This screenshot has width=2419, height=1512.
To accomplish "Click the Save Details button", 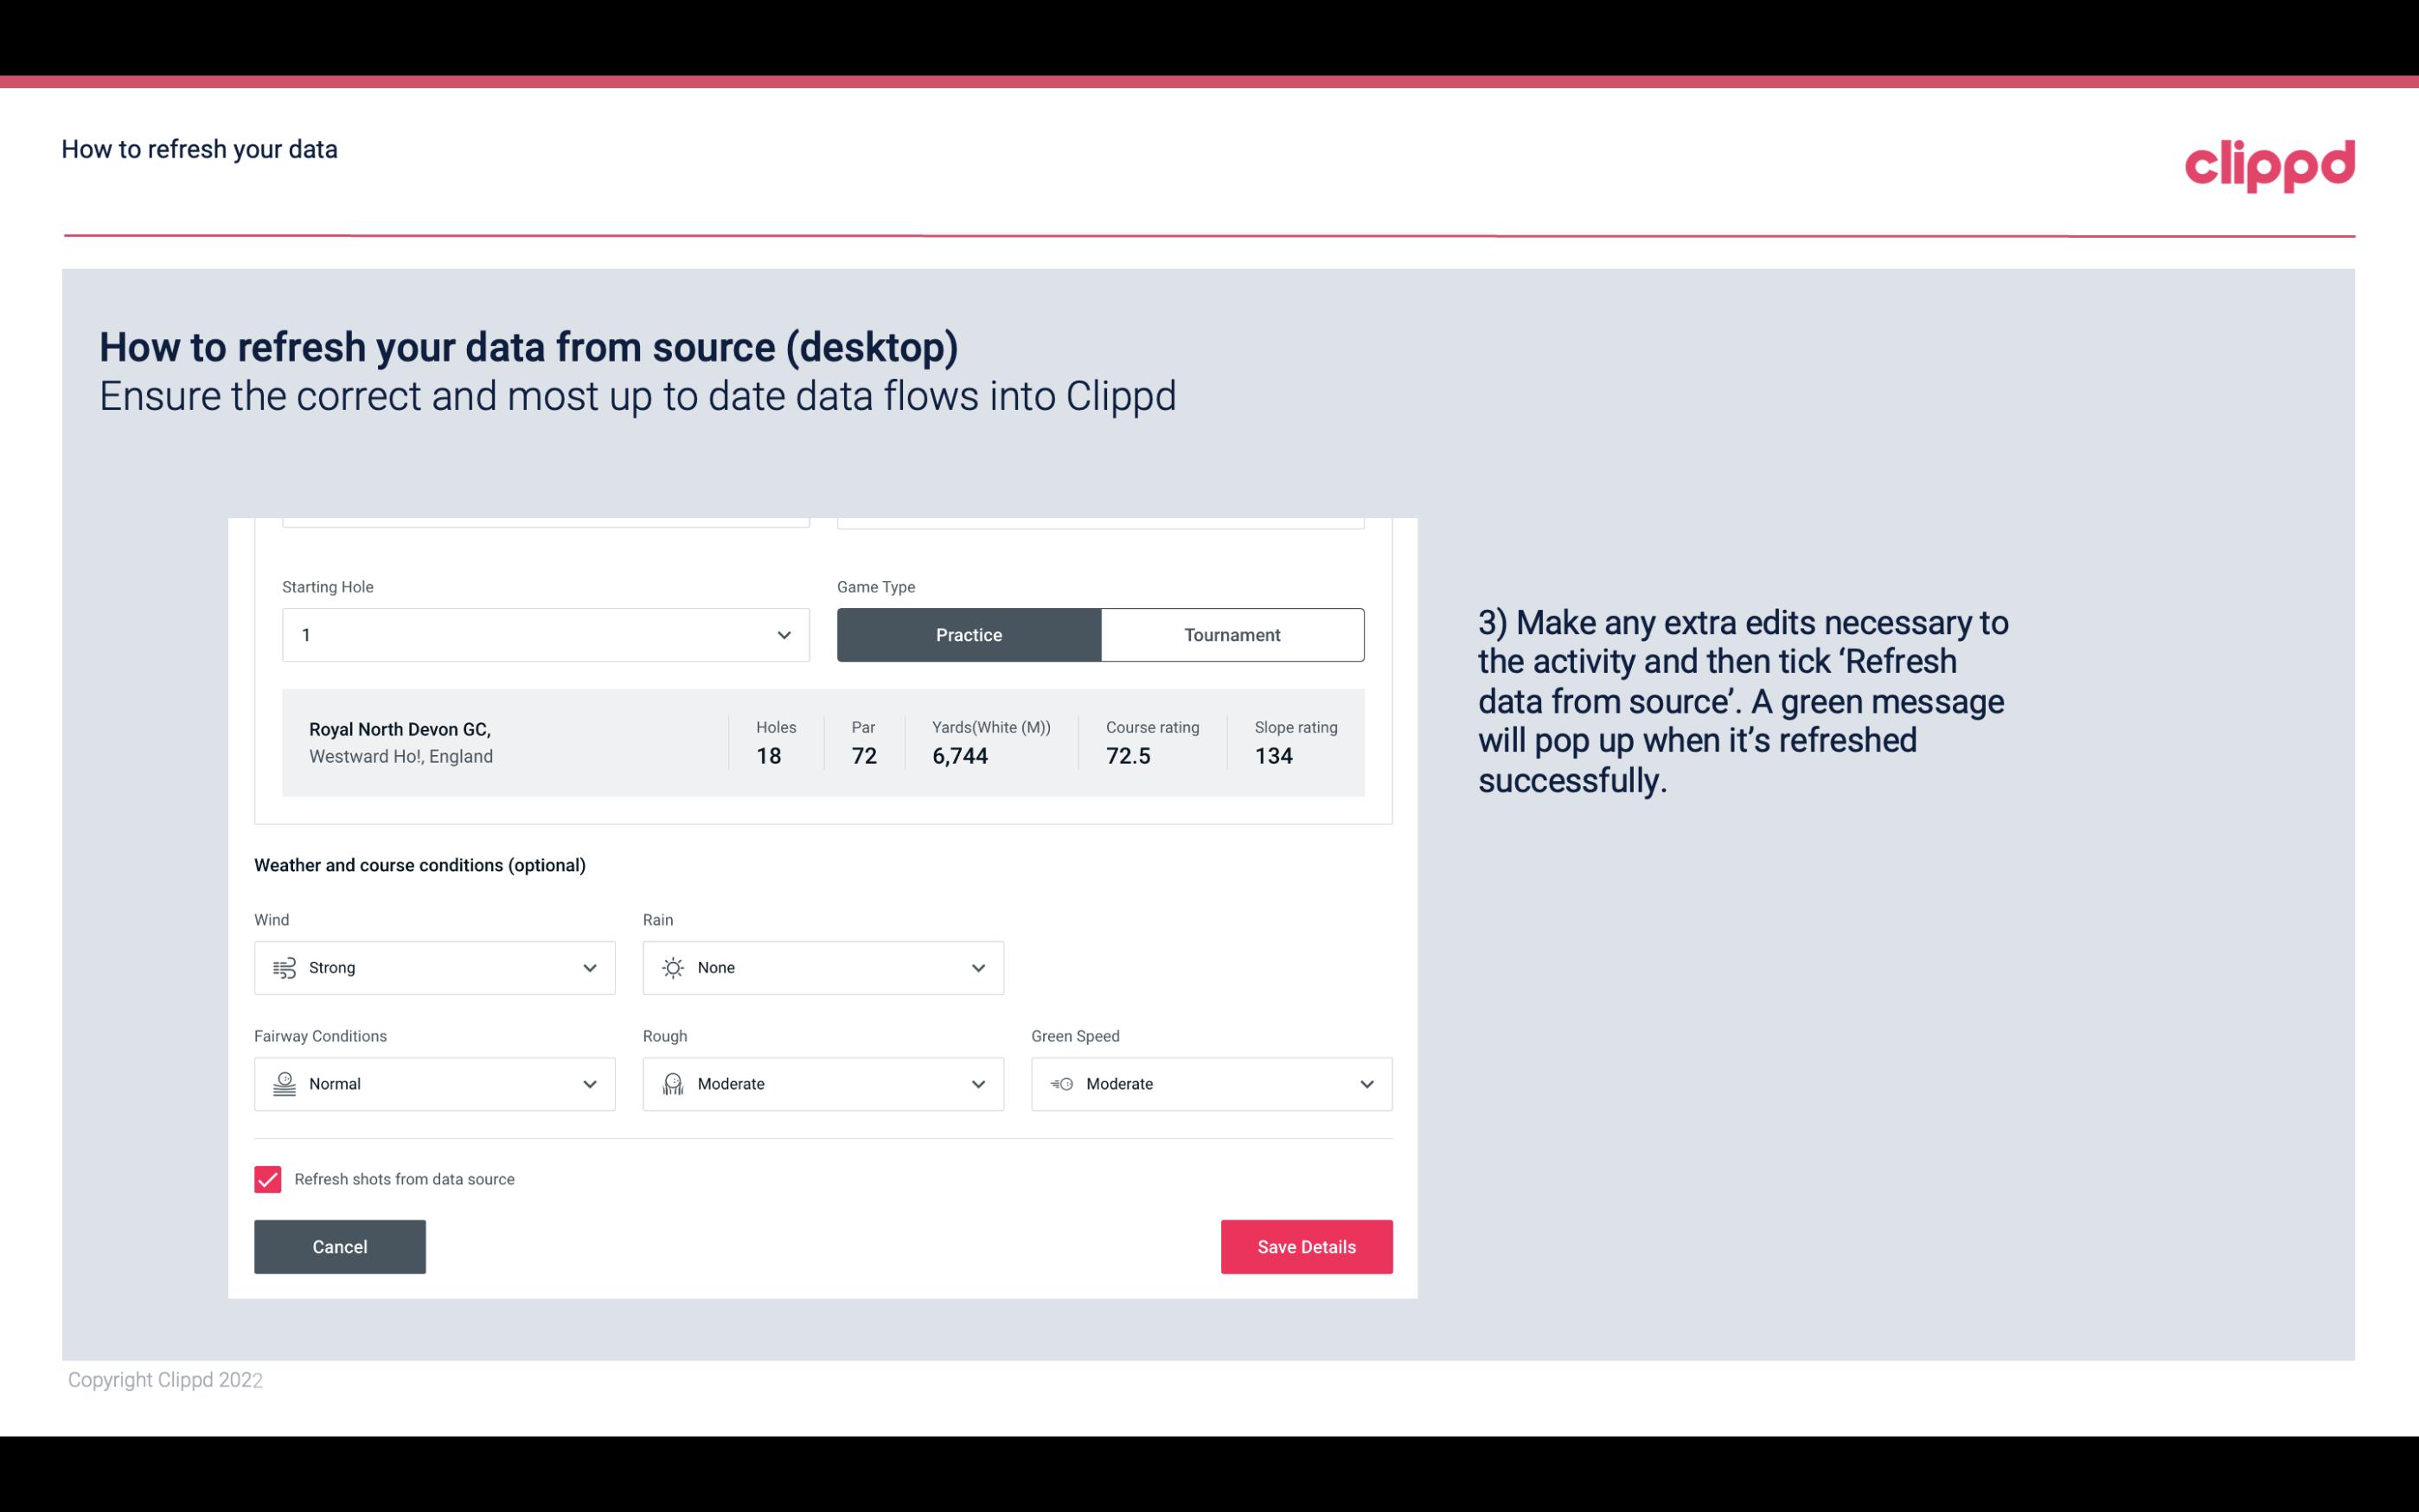I will click(1306, 1246).
